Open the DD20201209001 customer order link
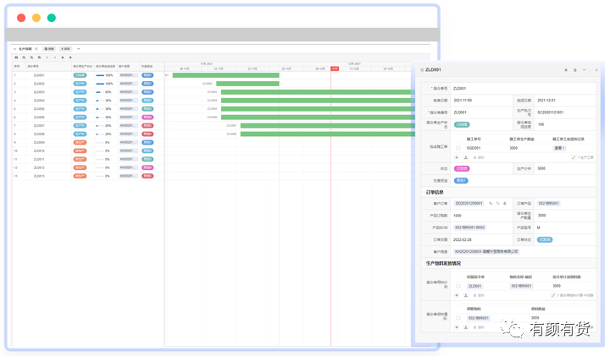Screen dimensions: 610x356 tap(469, 204)
